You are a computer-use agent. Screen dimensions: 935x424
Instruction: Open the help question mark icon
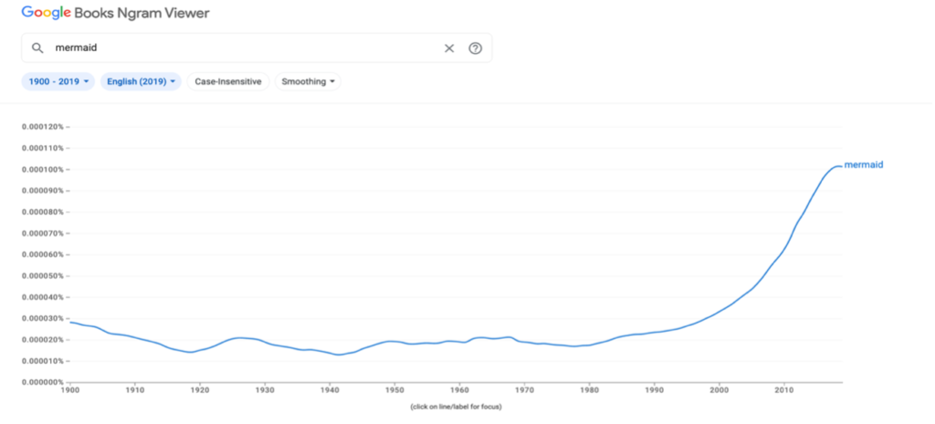click(475, 48)
